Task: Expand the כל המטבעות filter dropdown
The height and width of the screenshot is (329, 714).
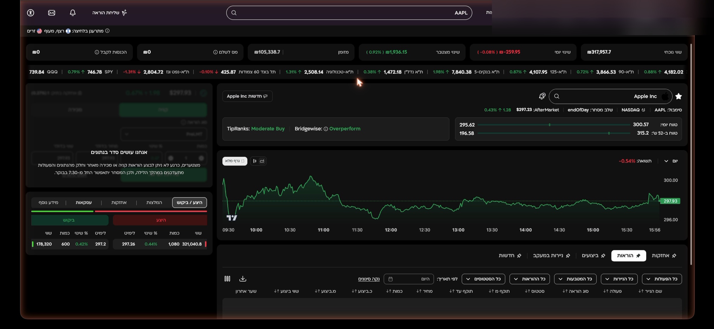Action: click(x=575, y=279)
